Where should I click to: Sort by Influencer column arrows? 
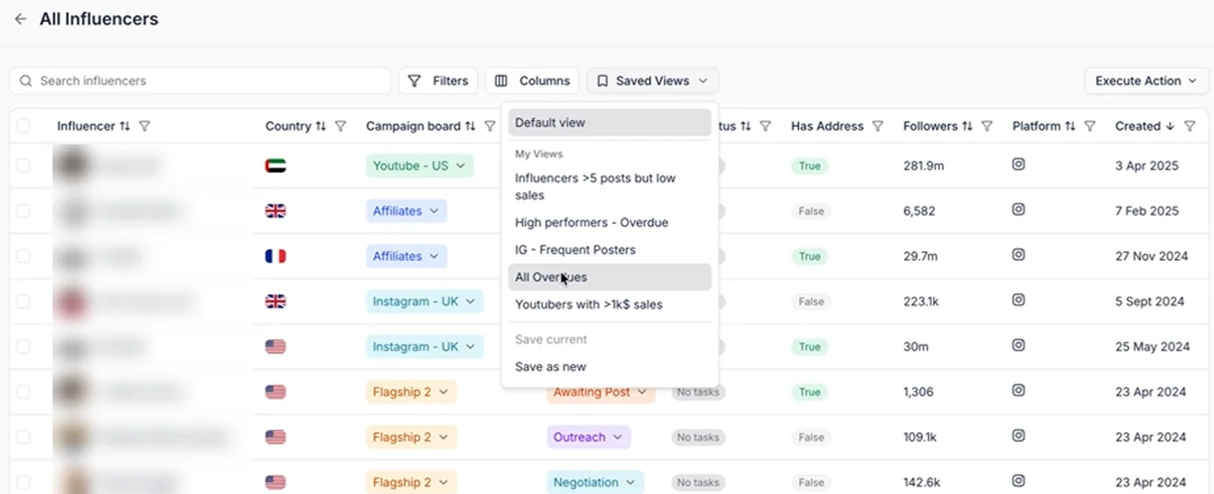(124, 126)
